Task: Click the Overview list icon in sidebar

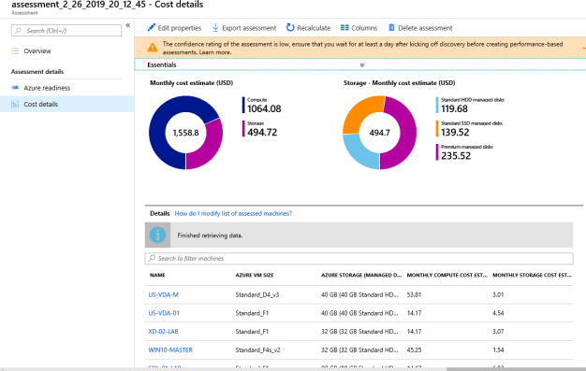Action: 15,51
